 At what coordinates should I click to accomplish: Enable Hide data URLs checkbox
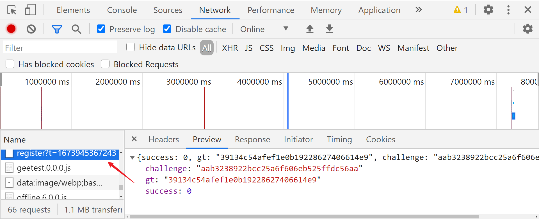coord(131,47)
